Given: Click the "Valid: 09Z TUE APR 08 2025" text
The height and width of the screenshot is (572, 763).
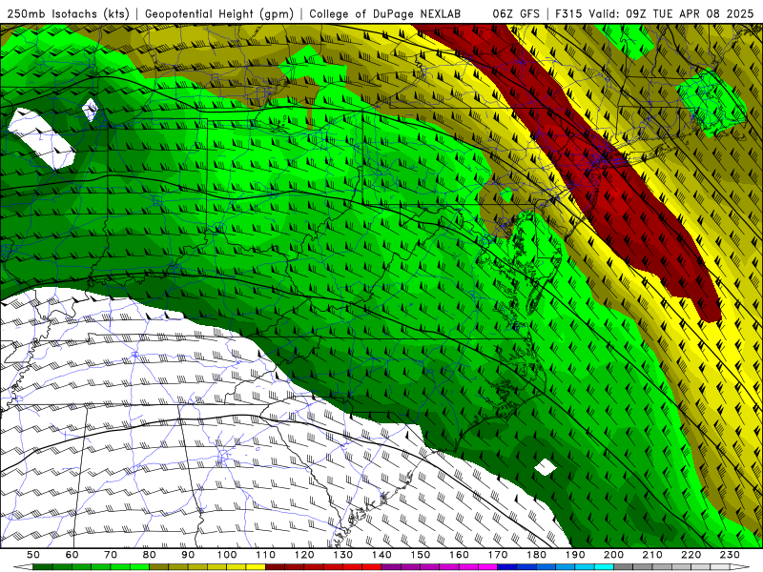Looking at the screenshot, I should [670, 13].
